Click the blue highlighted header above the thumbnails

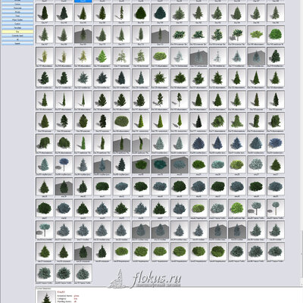point(83,1)
